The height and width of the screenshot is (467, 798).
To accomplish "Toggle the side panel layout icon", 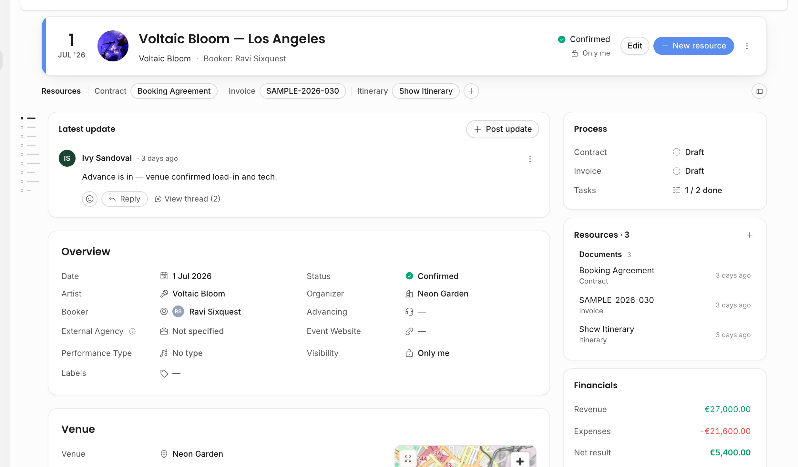I will pos(759,91).
